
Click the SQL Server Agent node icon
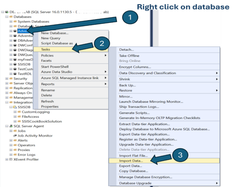pyautogui.click(x=11, y=126)
